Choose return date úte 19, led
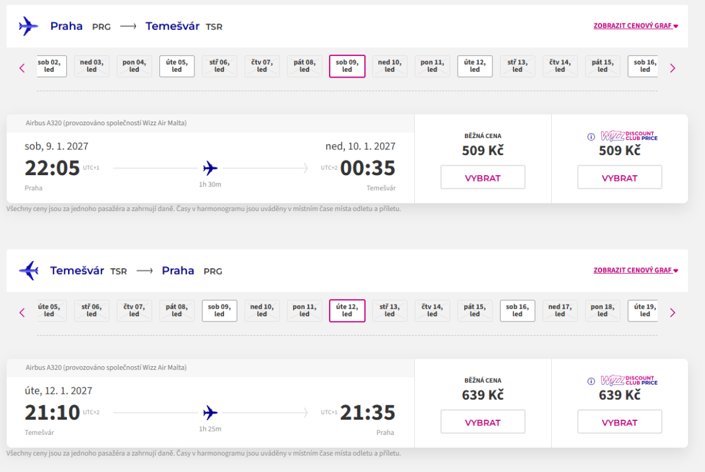This screenshot has height=472, width=705. [644, 310]
